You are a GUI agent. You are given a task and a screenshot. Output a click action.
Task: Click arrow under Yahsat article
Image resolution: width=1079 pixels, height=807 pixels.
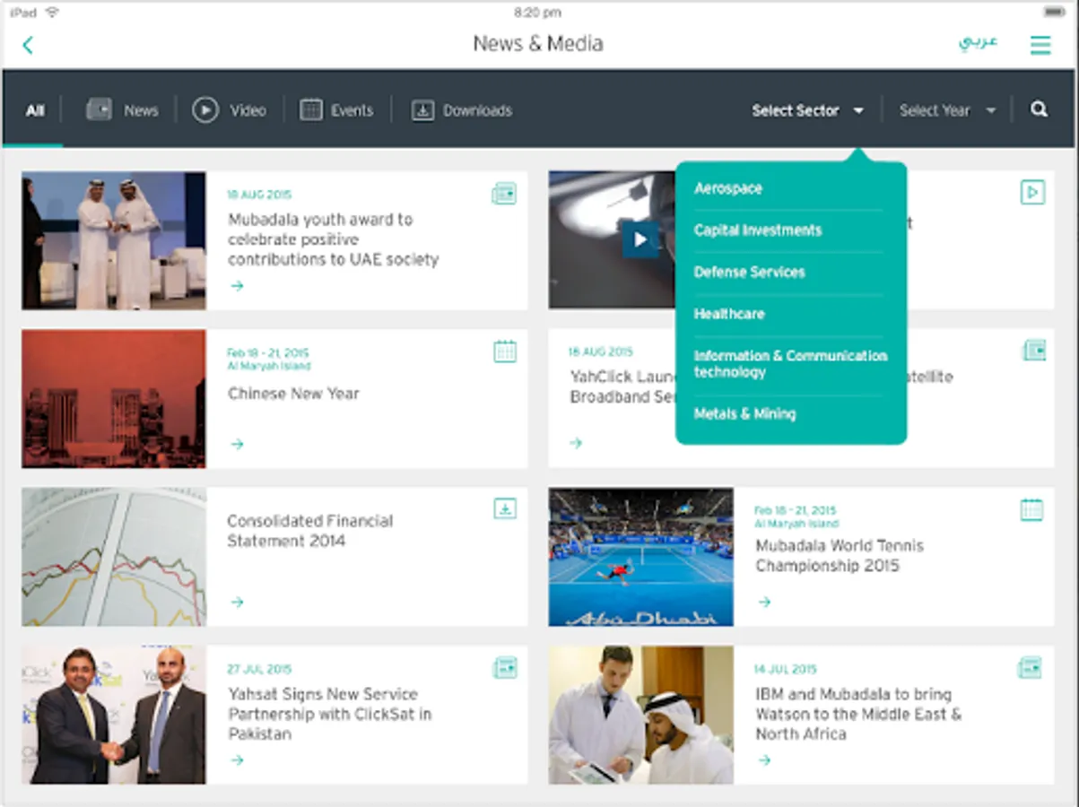tap(237, 759)
